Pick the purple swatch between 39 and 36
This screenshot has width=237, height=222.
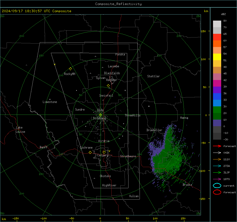tap(217, 90)
